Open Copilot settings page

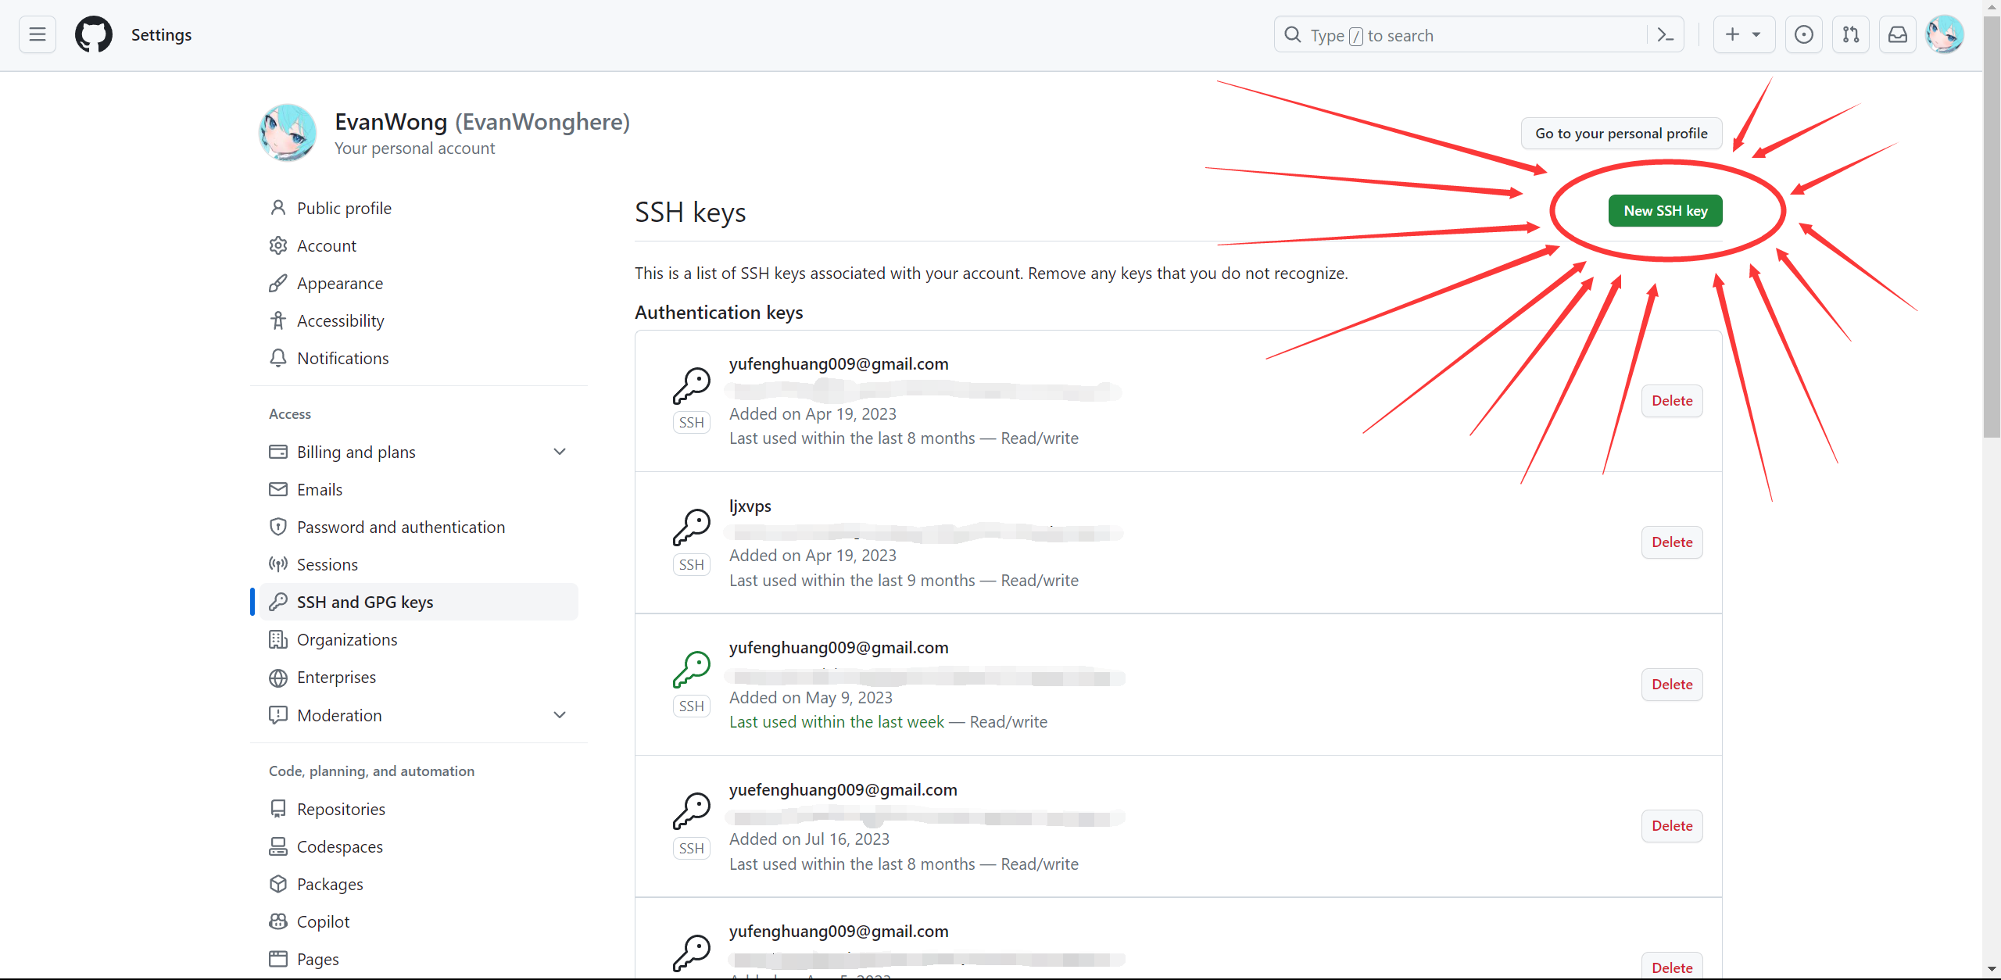click(323, 921)
